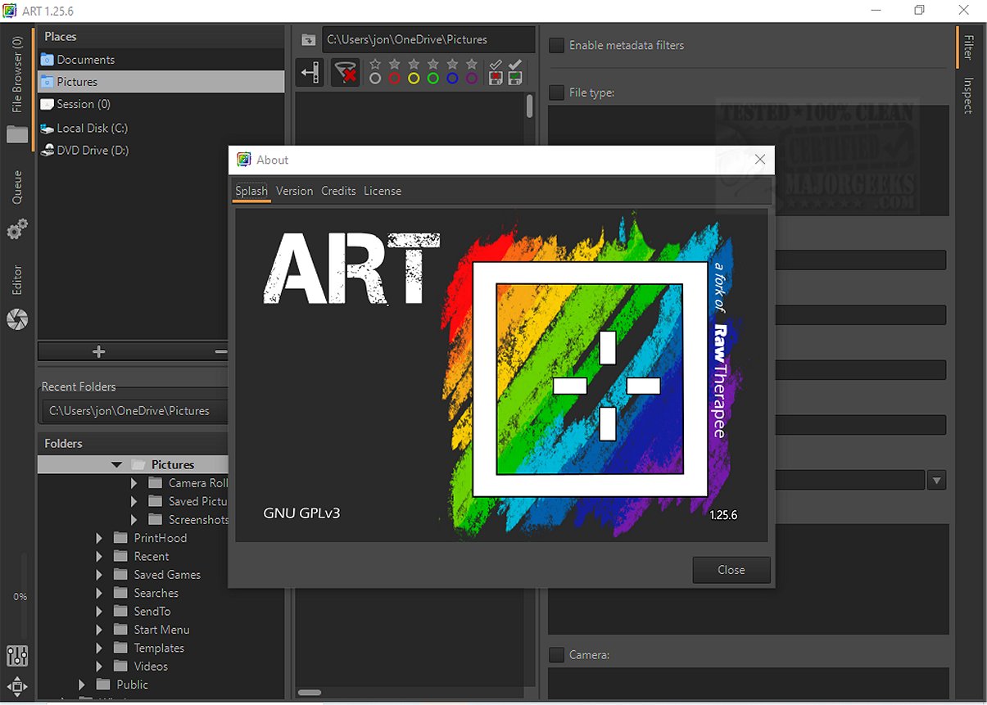Expand the PrintHood folder
The width and height of the screenshot is (987, 705).
99,538
